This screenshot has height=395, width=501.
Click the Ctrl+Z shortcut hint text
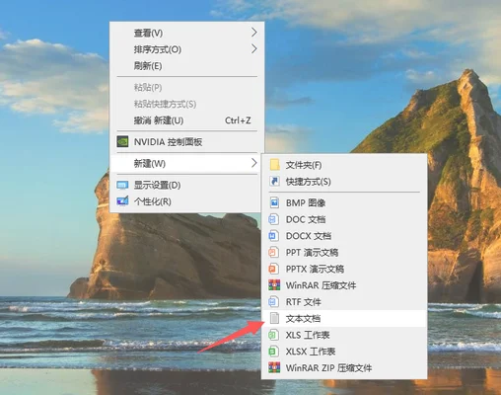[x=238, y=120]
